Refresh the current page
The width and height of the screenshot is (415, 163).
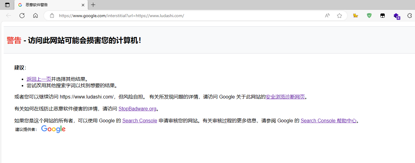[22, 16]
